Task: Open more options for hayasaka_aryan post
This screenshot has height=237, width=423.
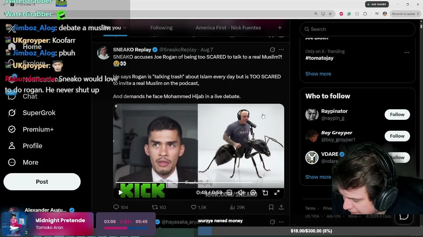Action: pos(281,222)
